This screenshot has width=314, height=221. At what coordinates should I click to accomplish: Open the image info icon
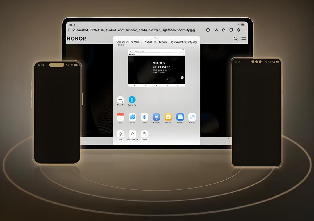click(x=208, y=30)
